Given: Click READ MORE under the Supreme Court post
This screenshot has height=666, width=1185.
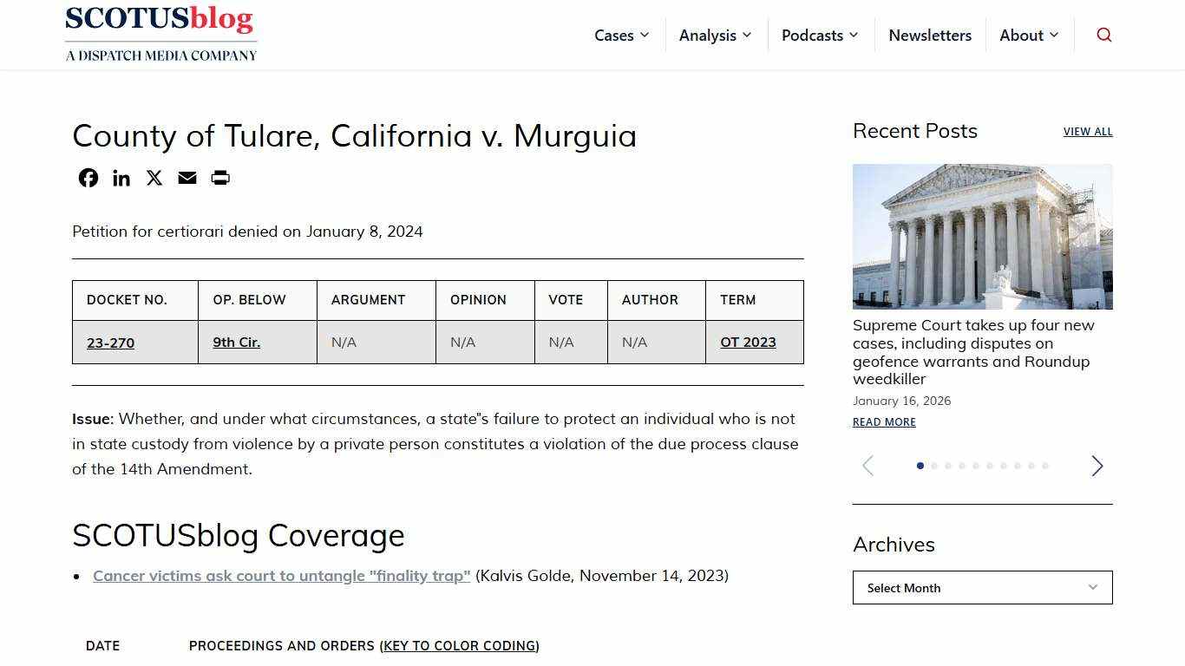Looking at the screenshot, I should 883,422.
